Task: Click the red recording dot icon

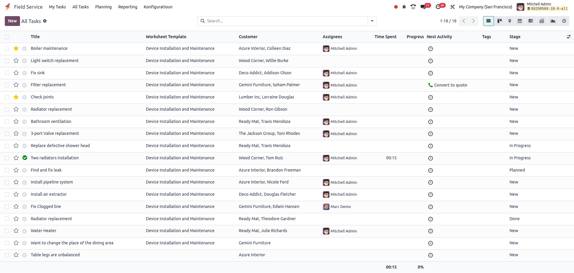Action: (x=396, y=7)
